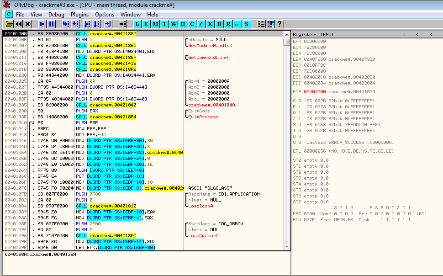Screen dimensions: 443x276
Task: Open Call stack window via K button
Action: [x=211, y=24]
